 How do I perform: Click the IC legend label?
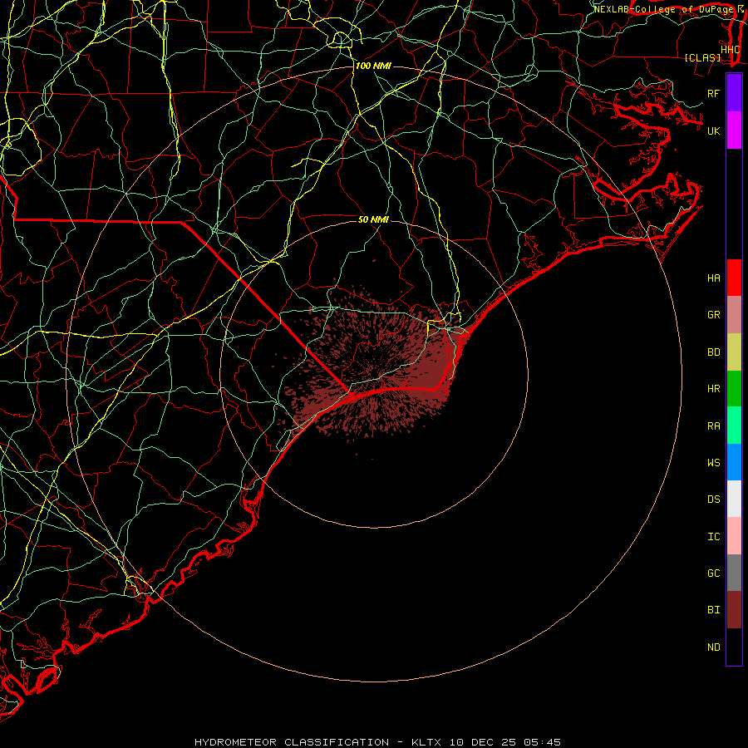pos(714,537)
